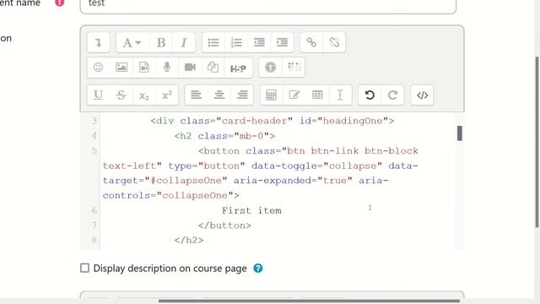Apply subscript formatting
The height and width of the screenshot is (304, 540).
tap(144, 95)
